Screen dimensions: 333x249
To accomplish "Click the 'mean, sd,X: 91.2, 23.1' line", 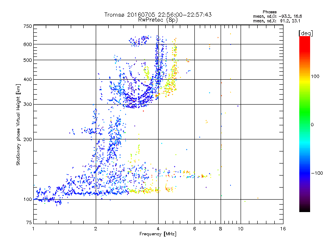I will click(x=276, y=21).
